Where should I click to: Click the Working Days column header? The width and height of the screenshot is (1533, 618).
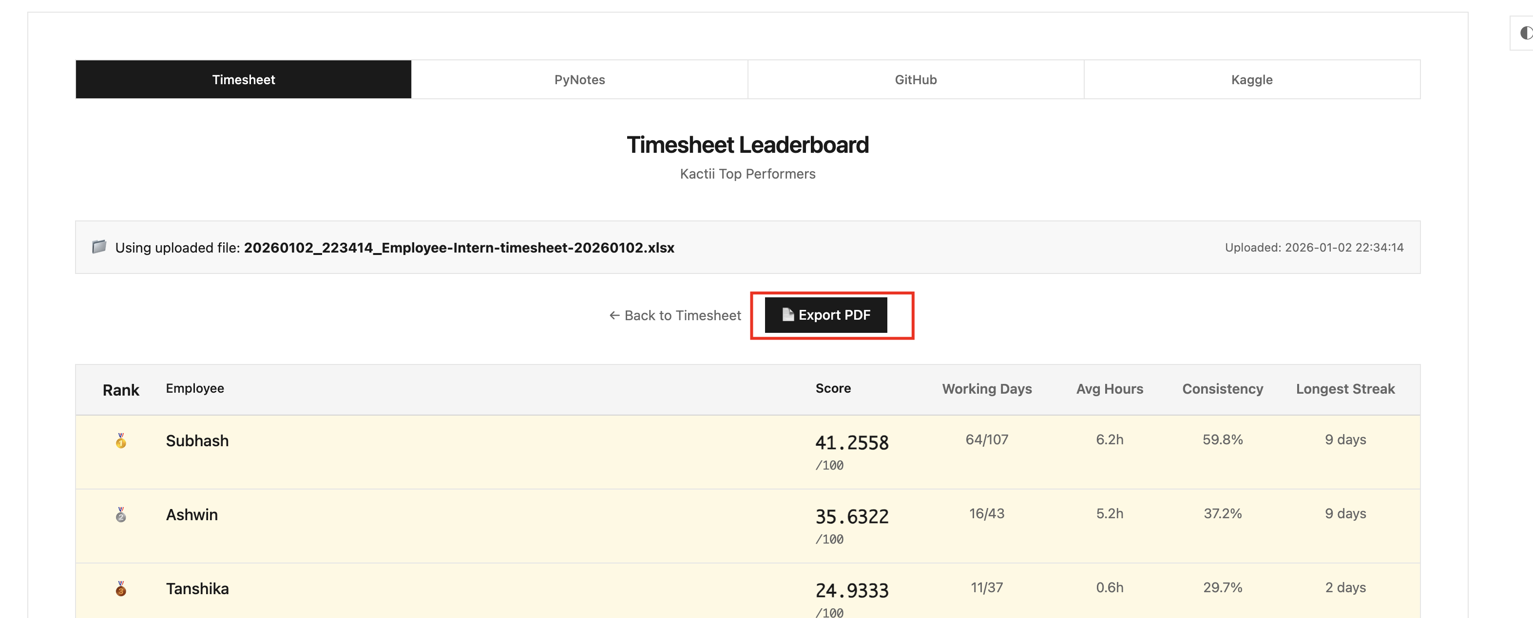pyautogui.click(x=986, y=389)
